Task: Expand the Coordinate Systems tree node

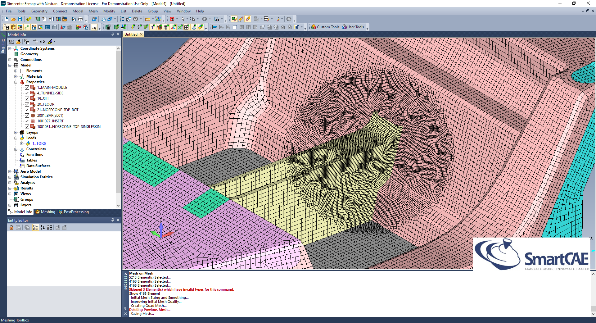Action: (x=10, y=48)
